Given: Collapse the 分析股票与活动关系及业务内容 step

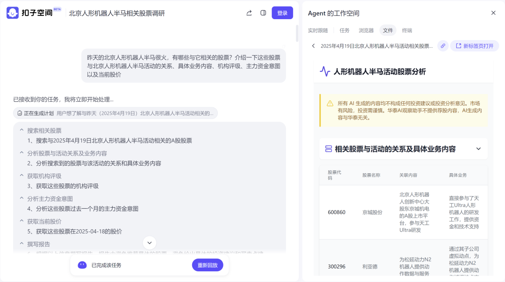Looking at the screenshot, I should pos(22,153).
